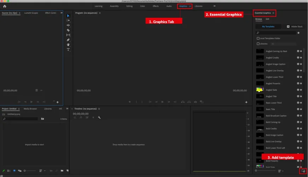The width and height of the screenshot is (308, 177).
Task: Click project panel search field
Action: tap(20, 119)
